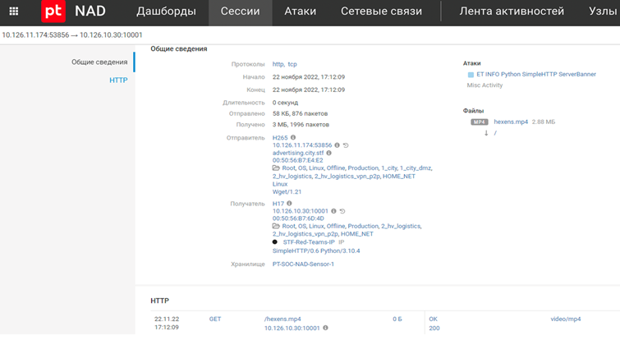This screenshot has height=340, width=620.
Task: Open recipient host H17 link
Action: (x=278, y=204)
